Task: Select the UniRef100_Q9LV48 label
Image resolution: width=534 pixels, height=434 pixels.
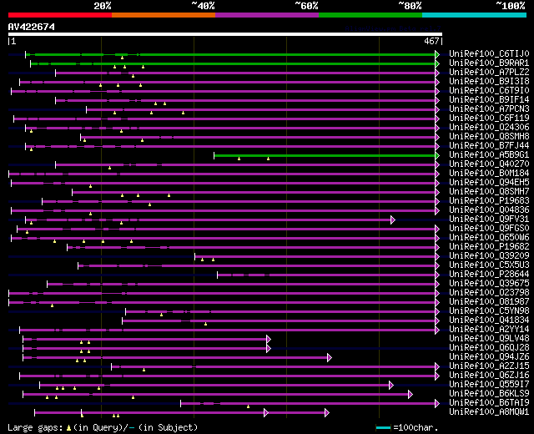Action: tap(489, 339)
